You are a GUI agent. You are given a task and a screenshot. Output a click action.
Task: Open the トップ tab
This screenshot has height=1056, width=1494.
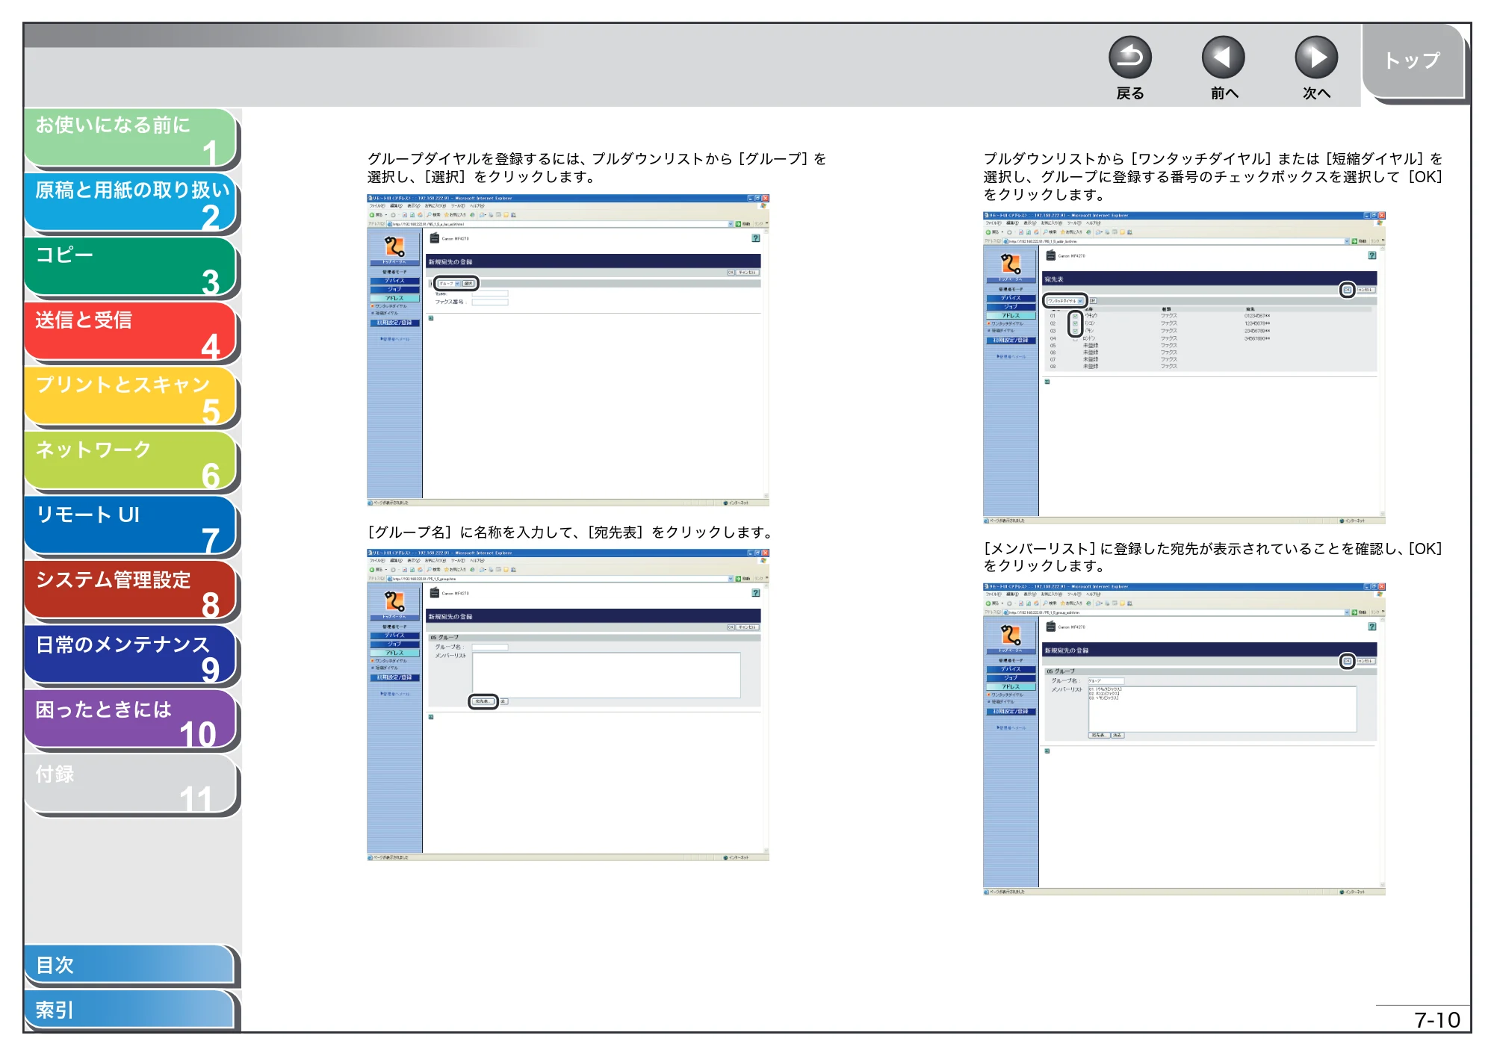(x=1413, y=61)
